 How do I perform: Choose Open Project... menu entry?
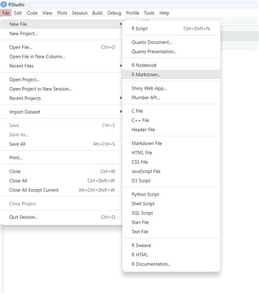(x=62, y=79)
